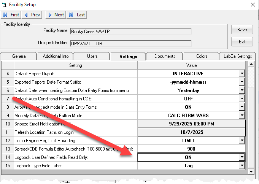
Task: Click the Snooze Email Notifications date value
Action: (x=191, y=124)
